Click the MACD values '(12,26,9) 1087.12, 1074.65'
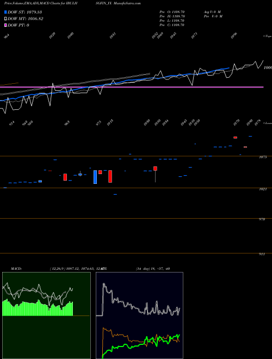 [x=72, y=269]
